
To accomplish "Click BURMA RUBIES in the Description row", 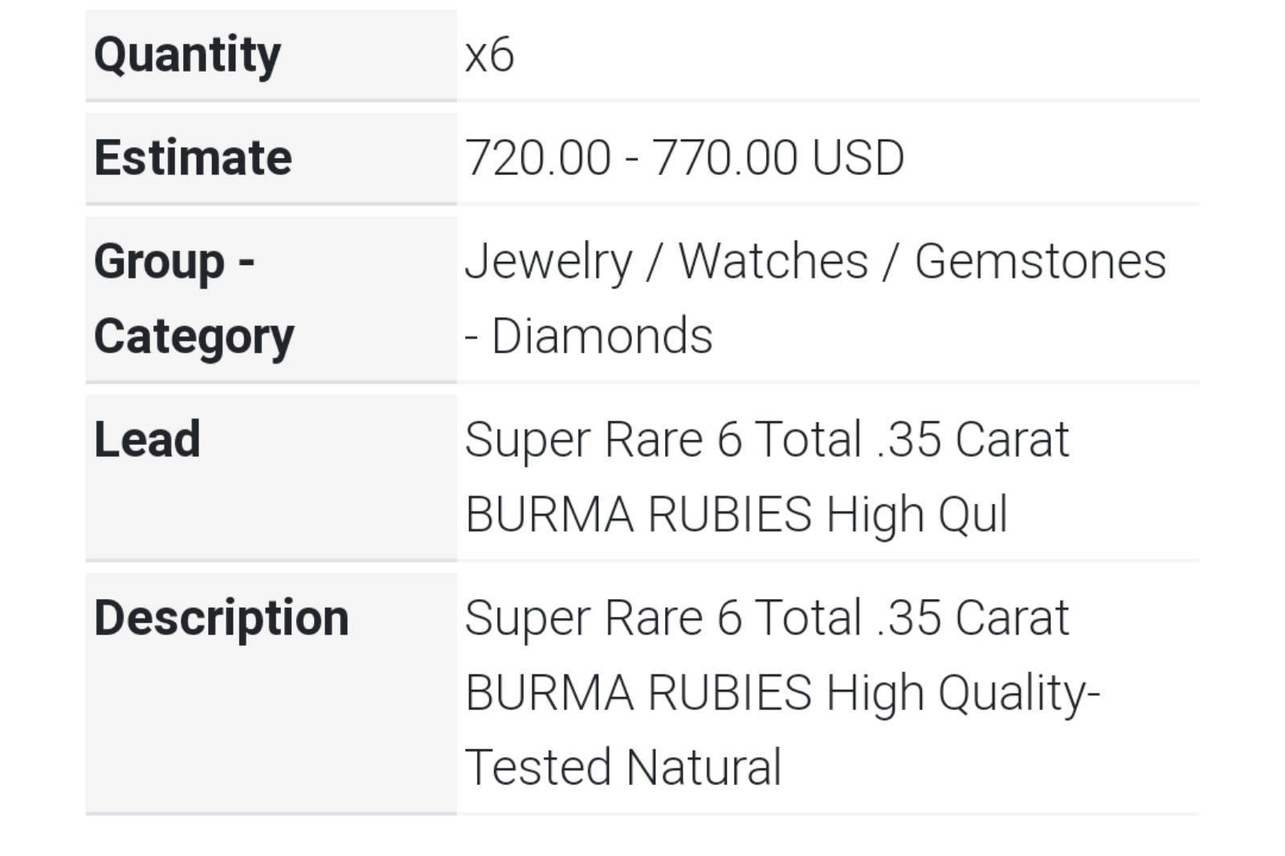I will pyautogui.click(x=638, y=692).
